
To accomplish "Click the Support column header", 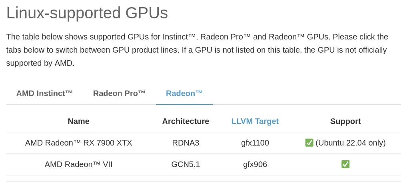I will [x=345, y=121].
